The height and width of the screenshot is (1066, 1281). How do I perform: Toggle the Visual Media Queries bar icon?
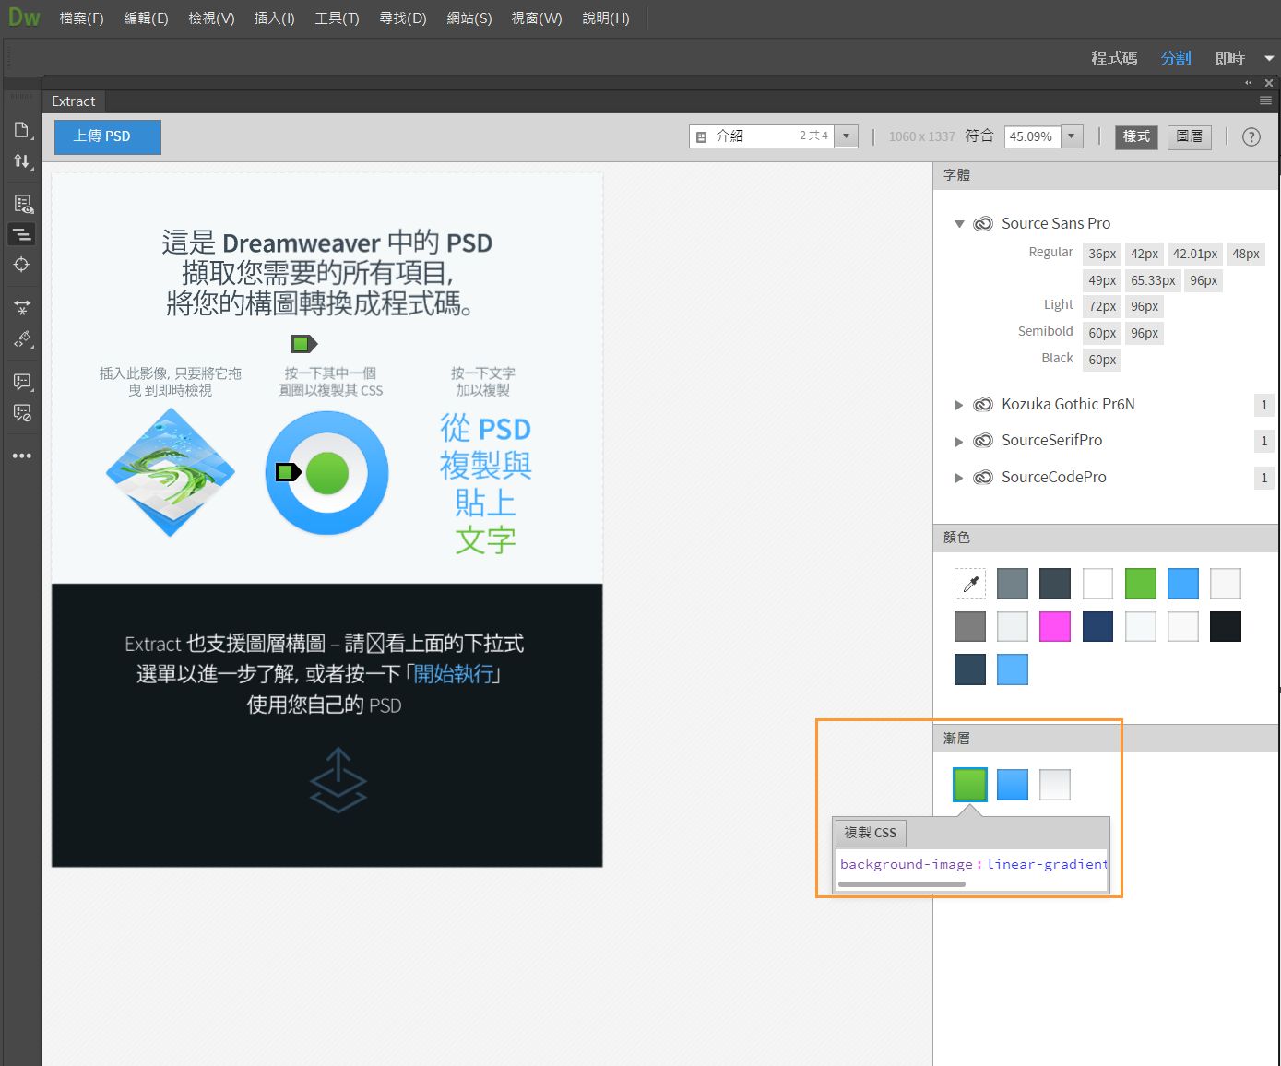point(22,234)
